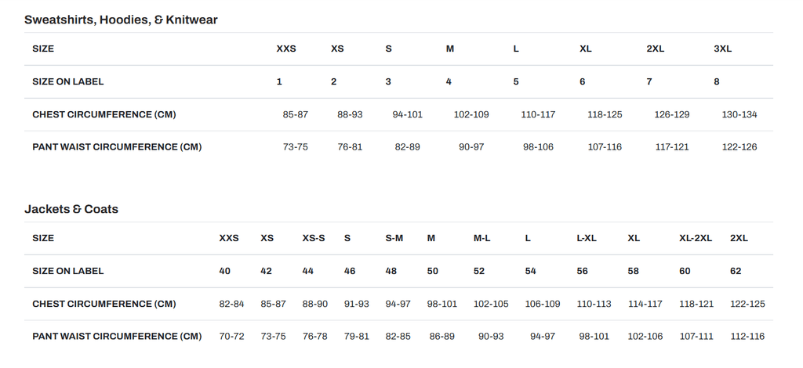Click the 130-134 chest circumference cell
This screenshot has height=368, width=803.
click(739, 114)
